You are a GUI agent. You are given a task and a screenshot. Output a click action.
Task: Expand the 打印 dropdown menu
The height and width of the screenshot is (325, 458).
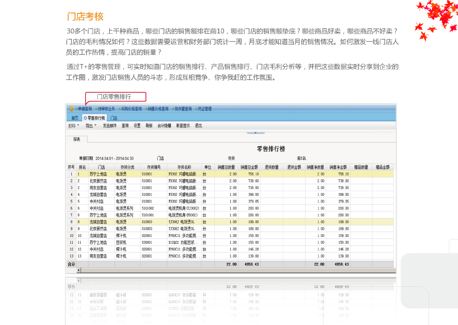pos(73,125)
